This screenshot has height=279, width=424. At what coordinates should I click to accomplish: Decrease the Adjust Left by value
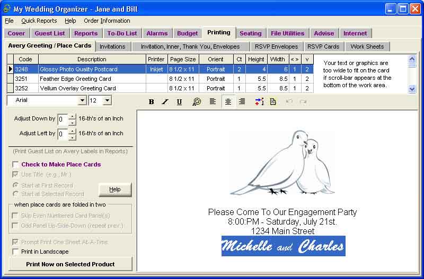pyautogui.click(x=72, y=137)
